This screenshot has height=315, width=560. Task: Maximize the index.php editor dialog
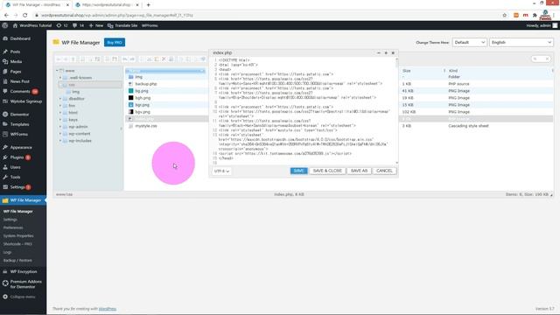(386, 52)
